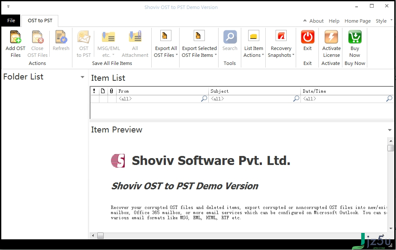The height and width of the screenshot is (250, 396).
Task: Click the preview scroll up arrow
Action: [x=391, y=141]
